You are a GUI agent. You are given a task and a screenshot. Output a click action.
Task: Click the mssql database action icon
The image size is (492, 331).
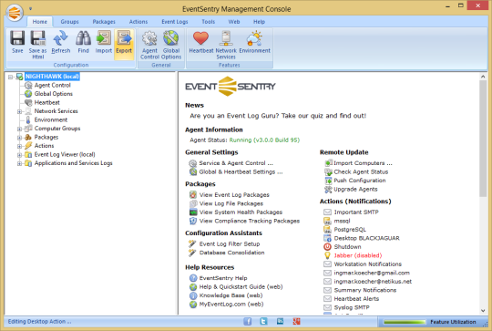(x=327, y=221)
